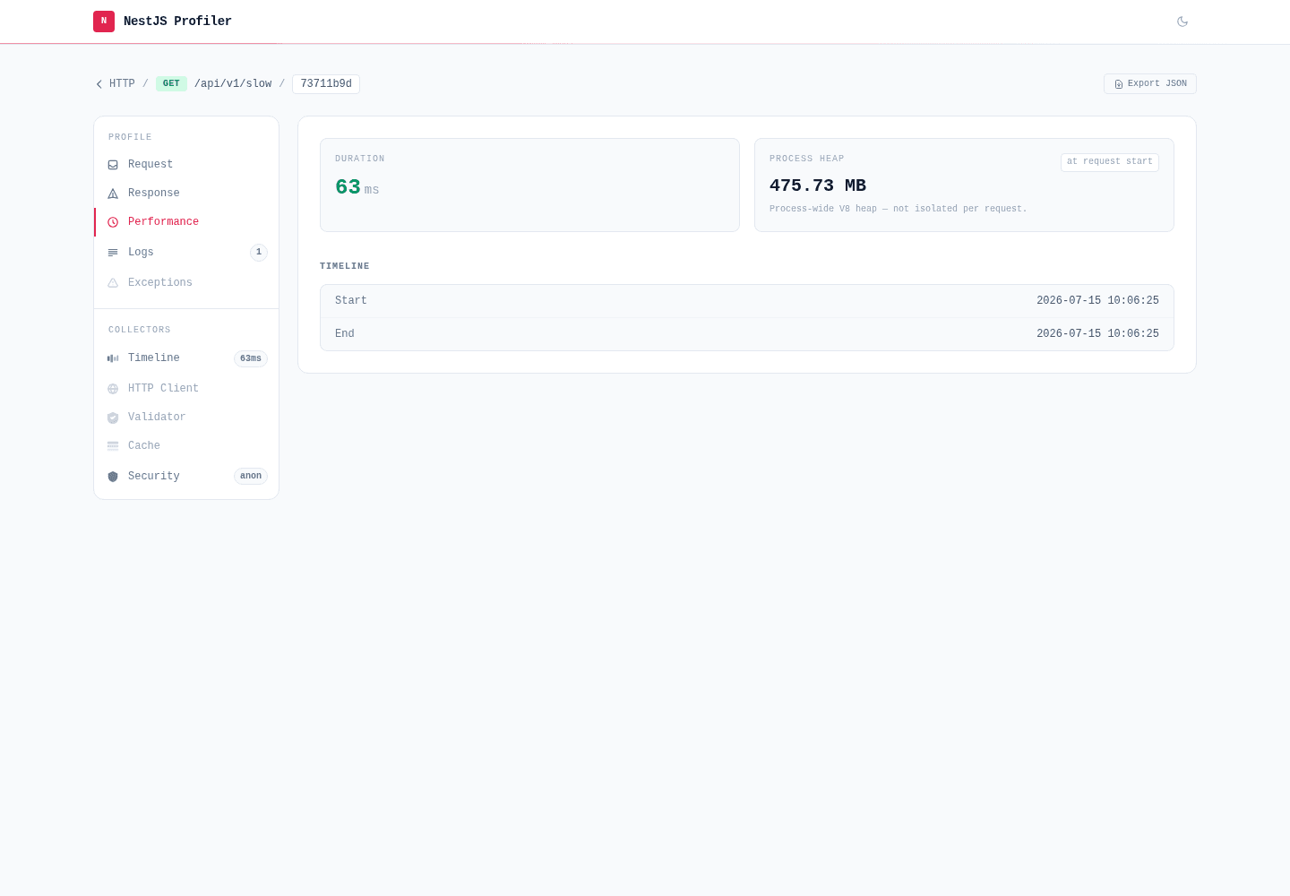Viewport: 1290px width, 896px height.
Task: Click the Export JSON file icon
Action: tap(1119, 84)
